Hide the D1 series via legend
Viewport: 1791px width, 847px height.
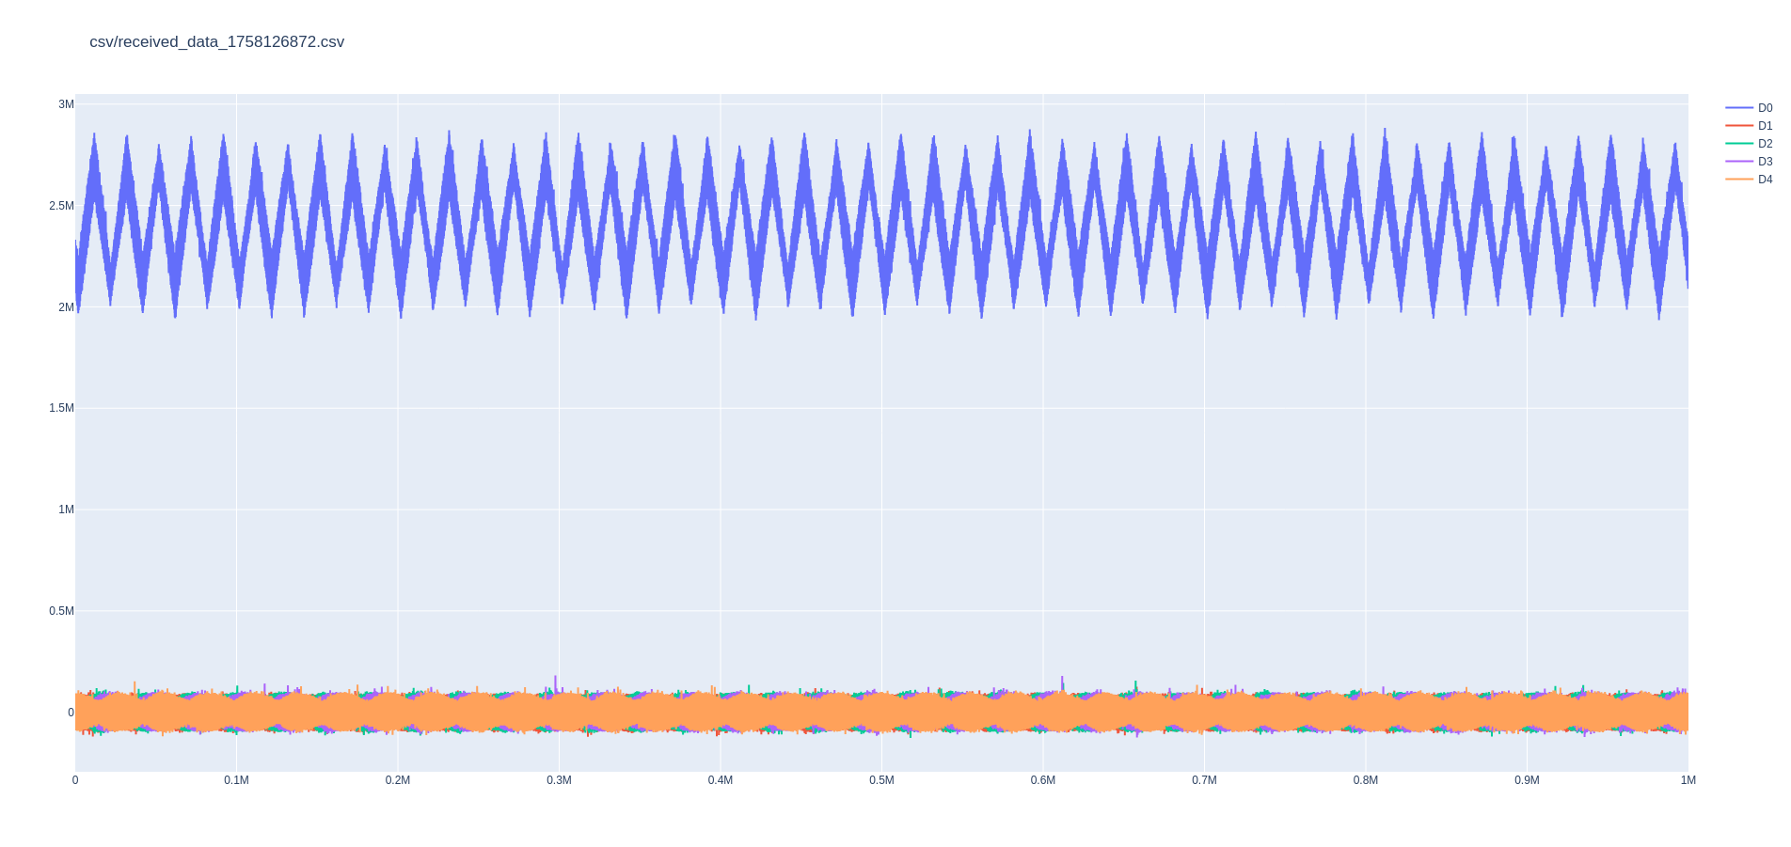point(1764,126)
